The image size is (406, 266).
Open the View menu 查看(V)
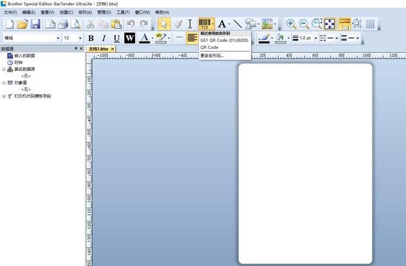[x=47, y=12]
